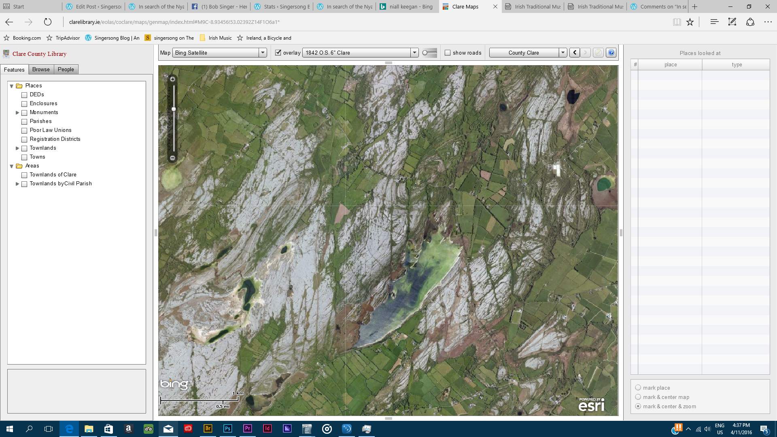
Task: Refresh the page in the browser
Action: coord(48,22)
